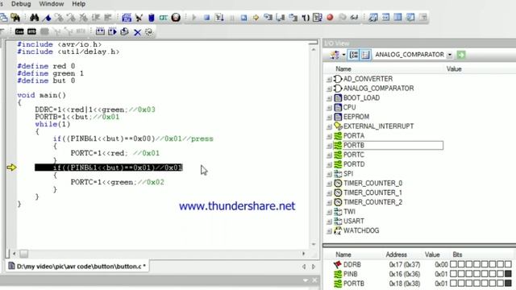The width and height of the screenshot is (516, 290).
Task: Select the button.c file tab
Action: pos(77,267)
